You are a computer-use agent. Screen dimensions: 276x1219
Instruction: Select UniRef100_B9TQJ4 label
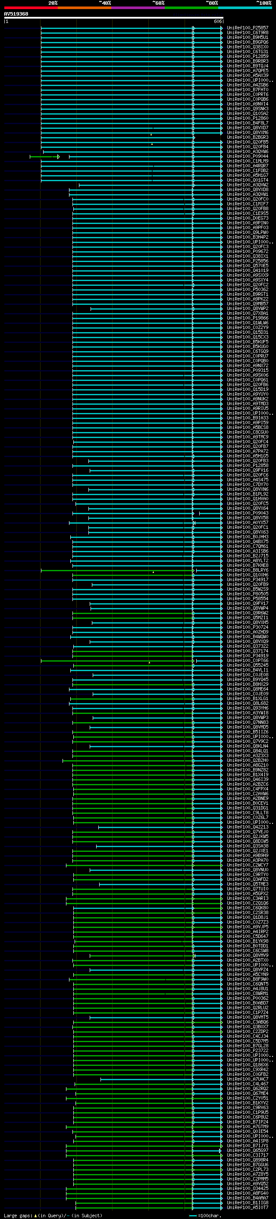coord(247,66)
